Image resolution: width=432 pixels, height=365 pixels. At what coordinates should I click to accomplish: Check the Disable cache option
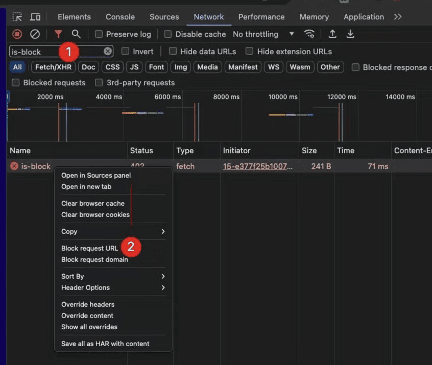coord(168,34)
